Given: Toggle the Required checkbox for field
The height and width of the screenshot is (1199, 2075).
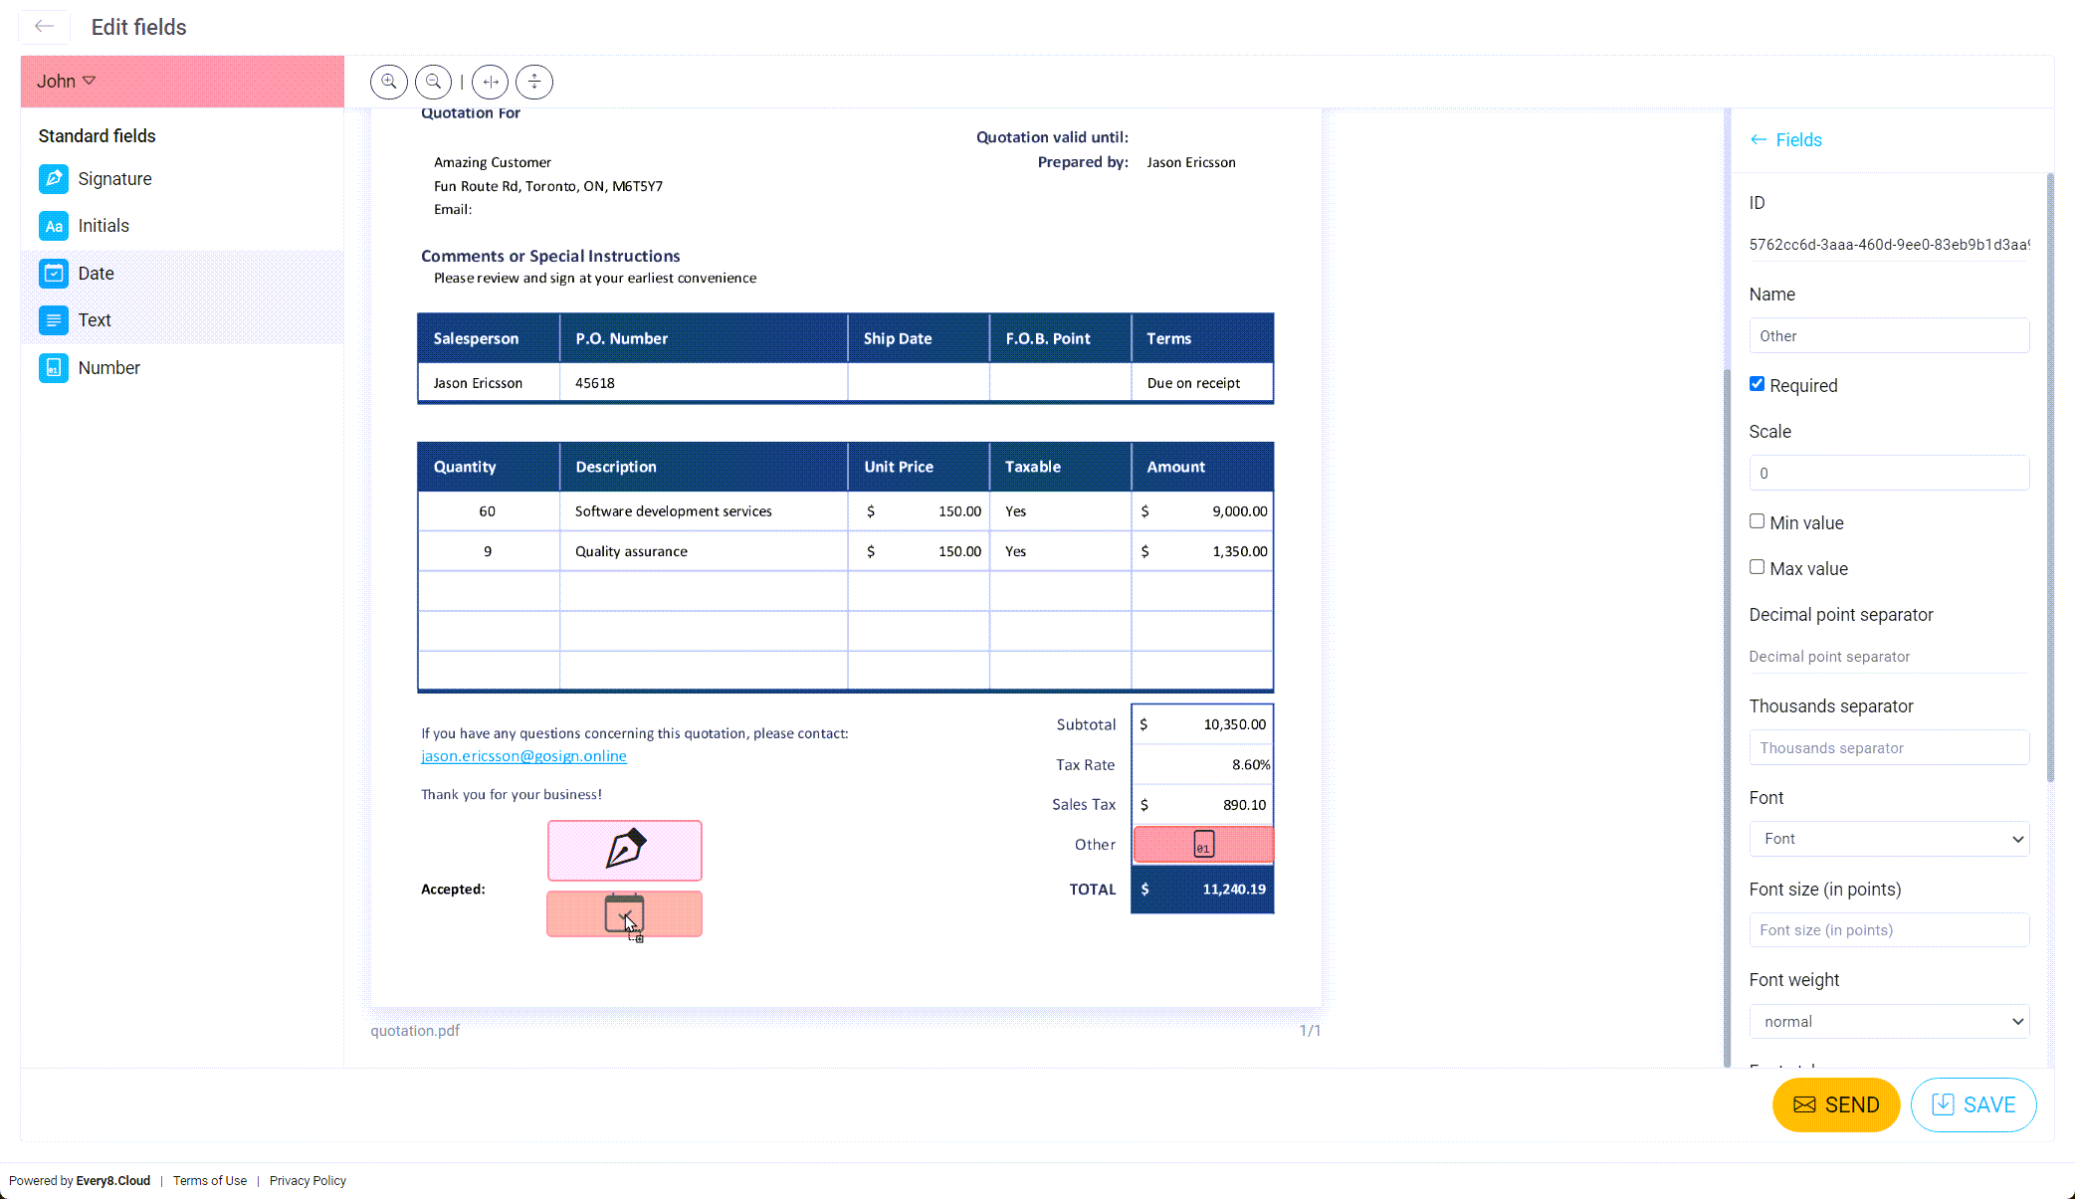Looking at the screenshot, I should pyautogui.click(x=1757, y=384).
